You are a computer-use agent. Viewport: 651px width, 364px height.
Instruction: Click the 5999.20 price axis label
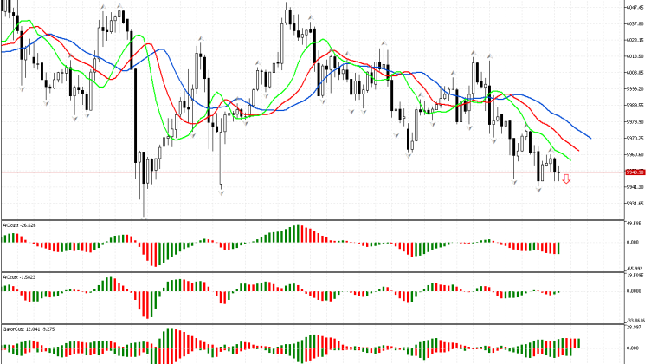coord(635,88)
